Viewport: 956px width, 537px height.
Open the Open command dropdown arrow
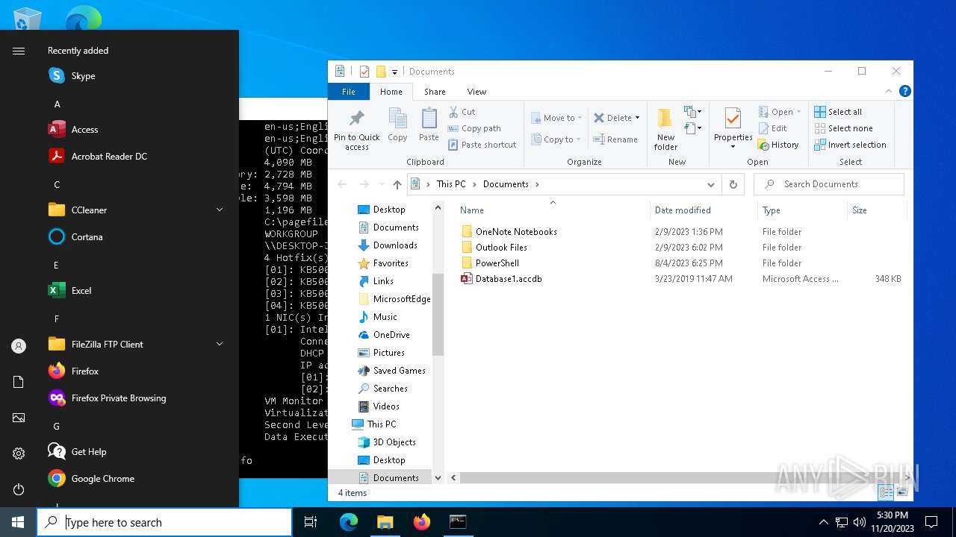(798, 112)
